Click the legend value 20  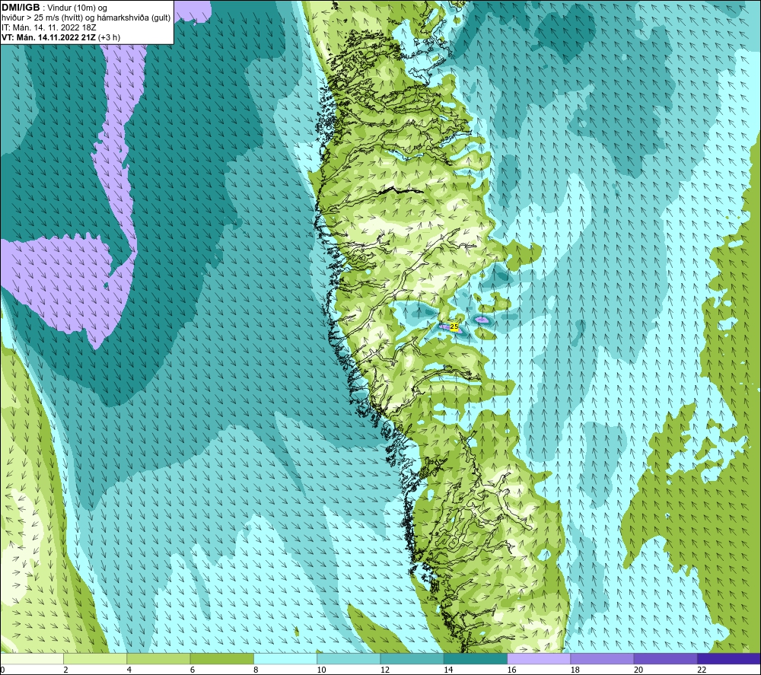[x=638, y=670]
